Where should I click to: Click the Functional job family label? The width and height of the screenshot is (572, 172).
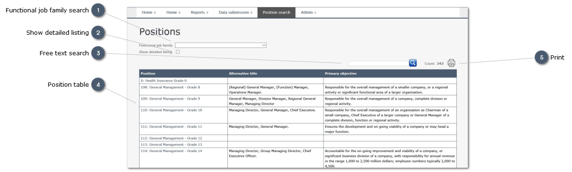[156, 45]
